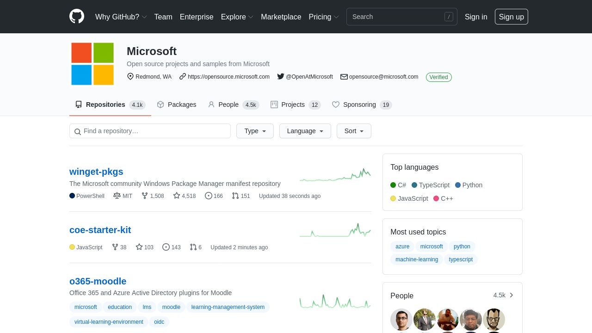Expand the Pricing menu
The width and height of the screenshot is (592, 333).
324,17
